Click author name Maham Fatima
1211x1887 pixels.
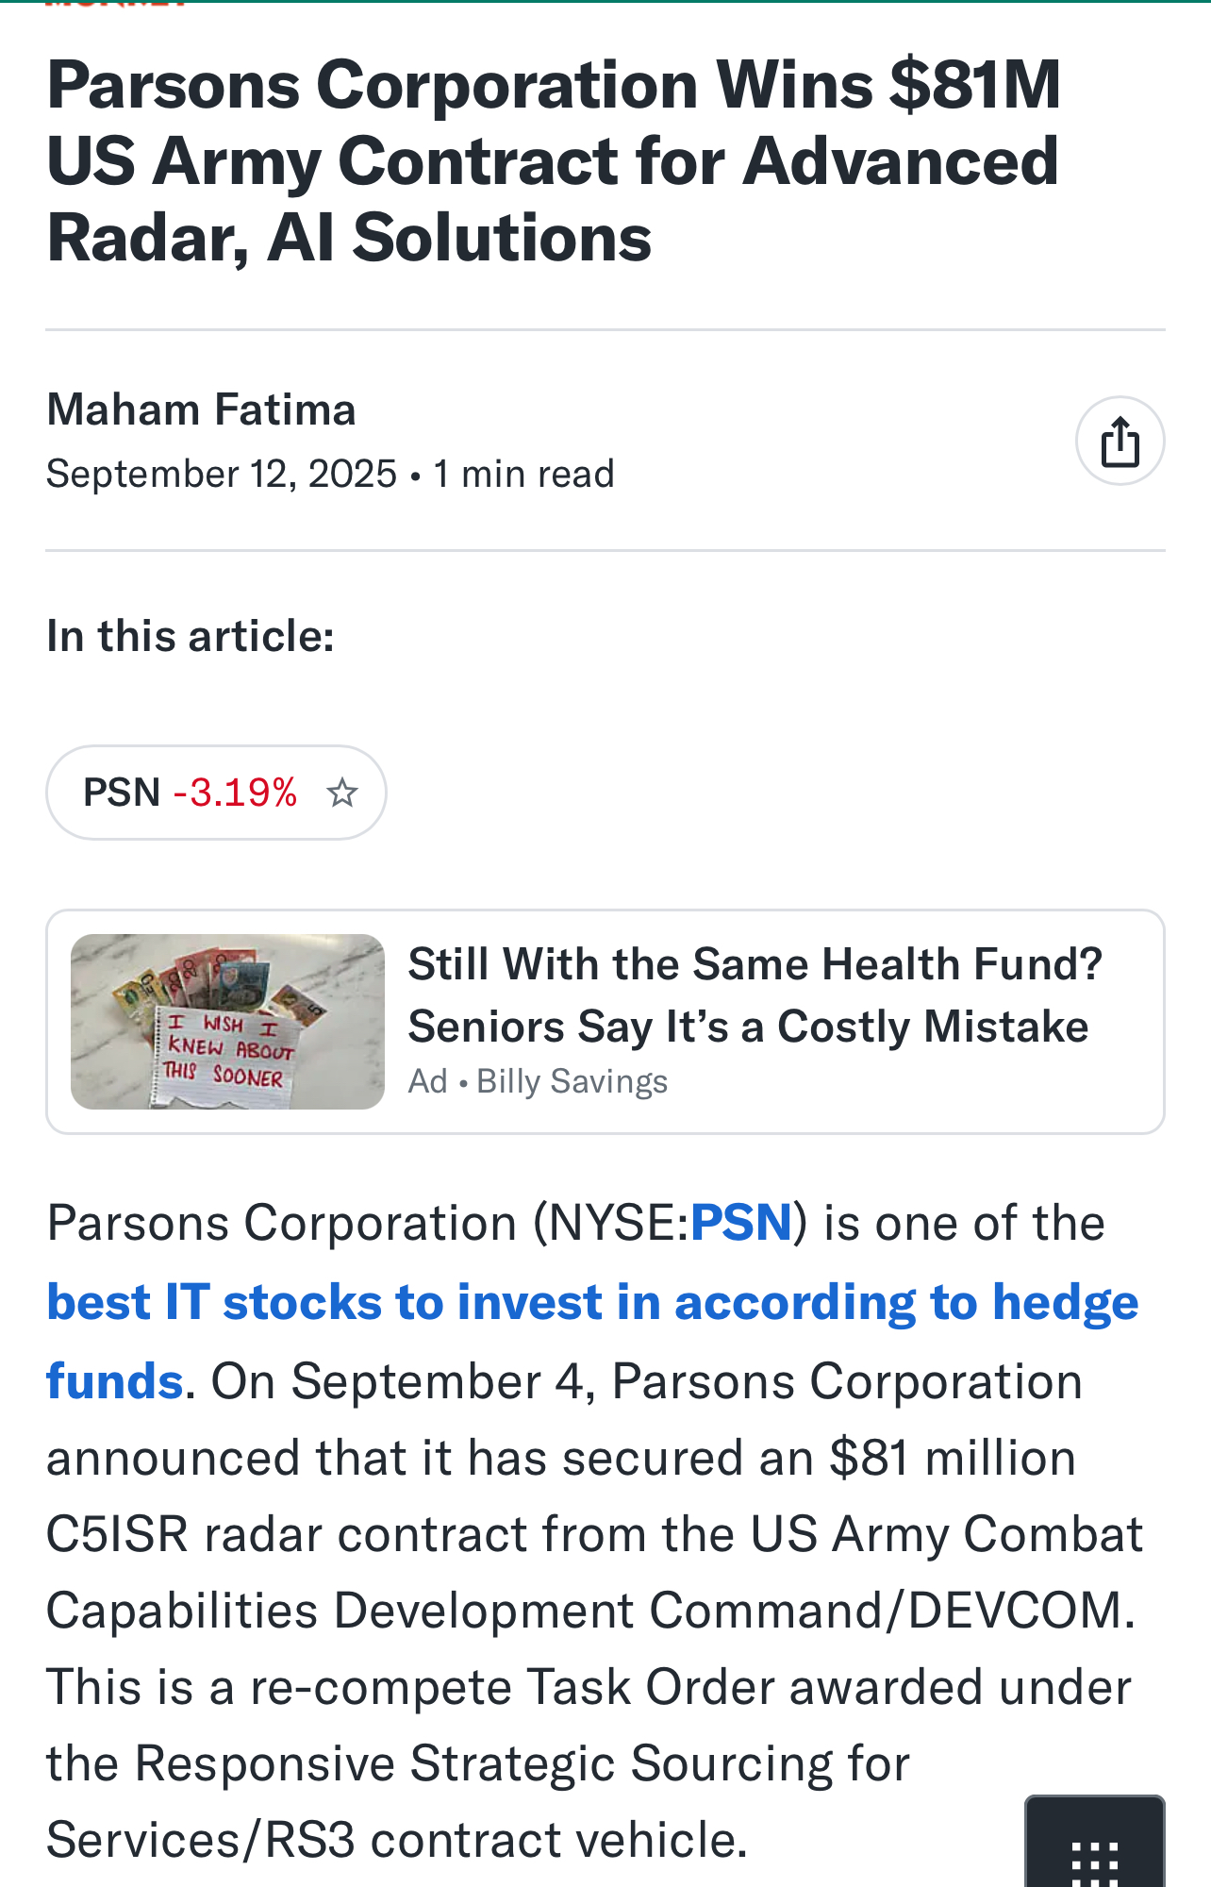201,409
